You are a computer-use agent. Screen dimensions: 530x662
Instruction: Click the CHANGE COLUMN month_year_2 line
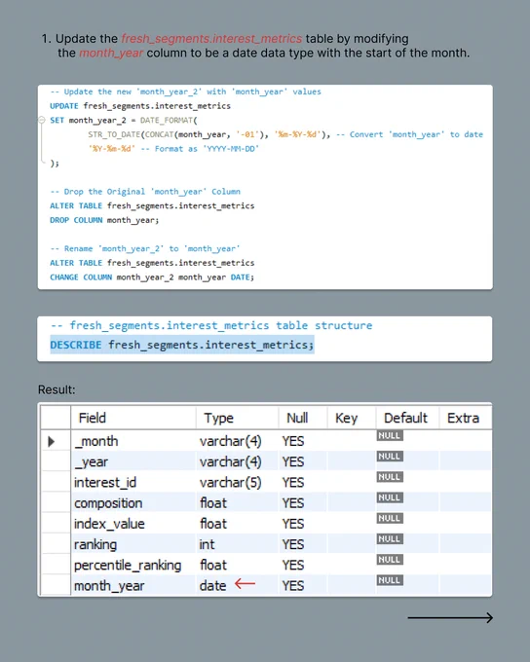(x=152, y=276)
